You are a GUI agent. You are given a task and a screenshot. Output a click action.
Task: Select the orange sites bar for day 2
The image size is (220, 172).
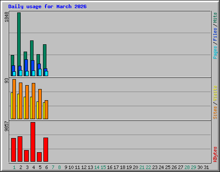pyautogui.click(x=21, y=101)
